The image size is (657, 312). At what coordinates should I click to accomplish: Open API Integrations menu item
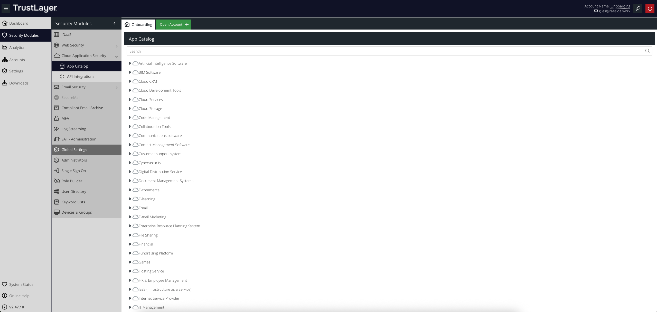coord(87,77)
